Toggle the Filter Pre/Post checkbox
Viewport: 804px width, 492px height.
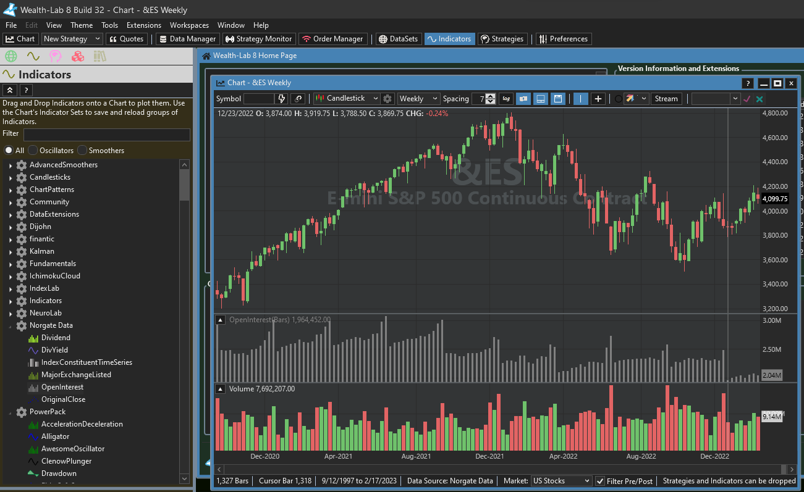tap(600, 481)
